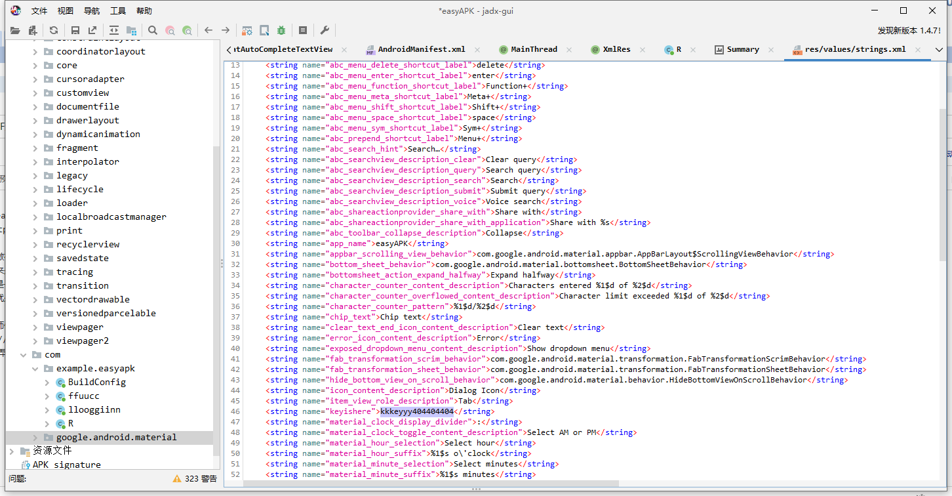This screenshot has width=952, height=496.
Task: Collapse the example.easyapk package
Action: coord(35,369)
